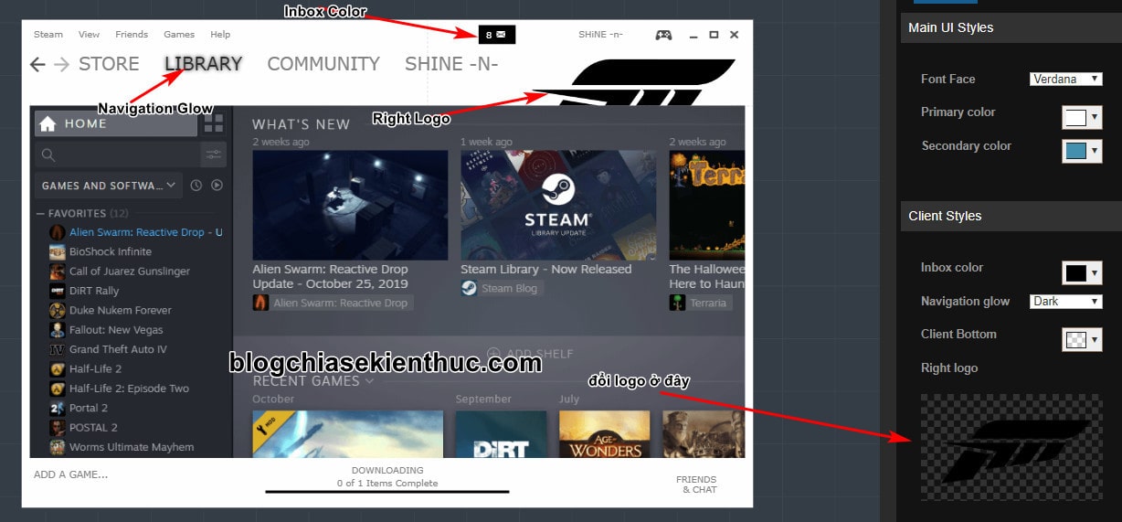
Task: Open the Secondary color picker dropdown
Action: [x=1082, y=151]
